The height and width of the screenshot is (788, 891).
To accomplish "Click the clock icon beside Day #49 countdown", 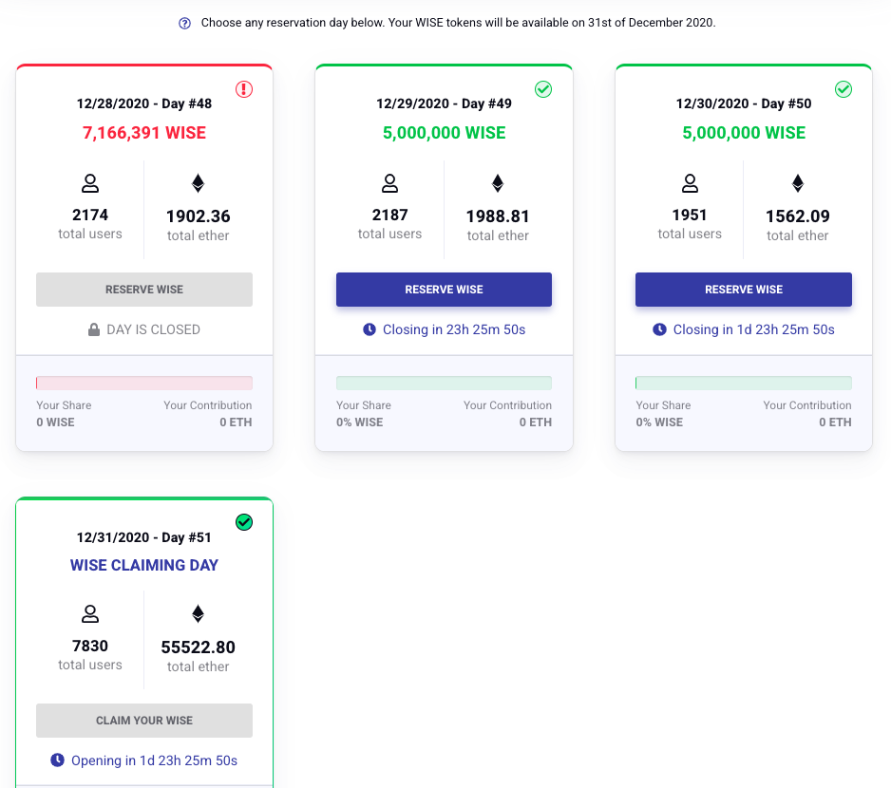I will (x=369, y=329).
